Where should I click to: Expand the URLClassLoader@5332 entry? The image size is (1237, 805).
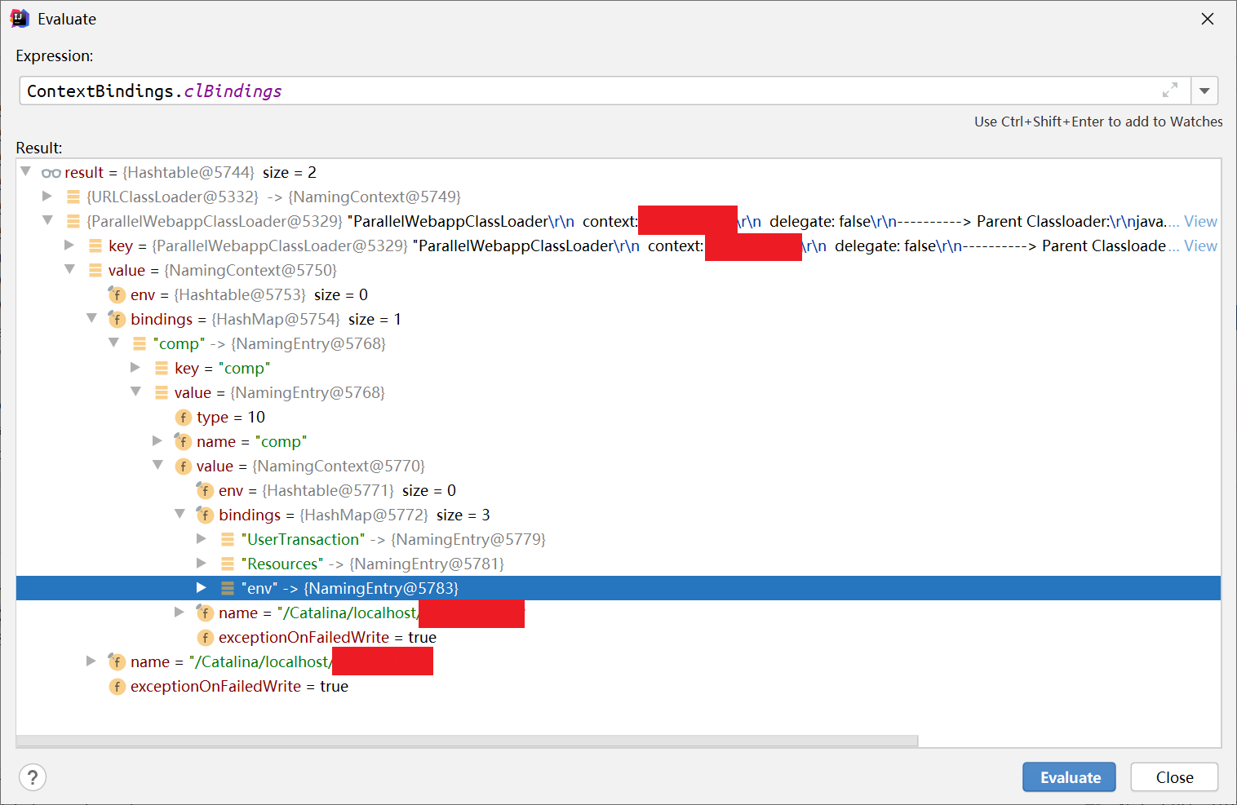pyautogui.click(x=47, y=197)
